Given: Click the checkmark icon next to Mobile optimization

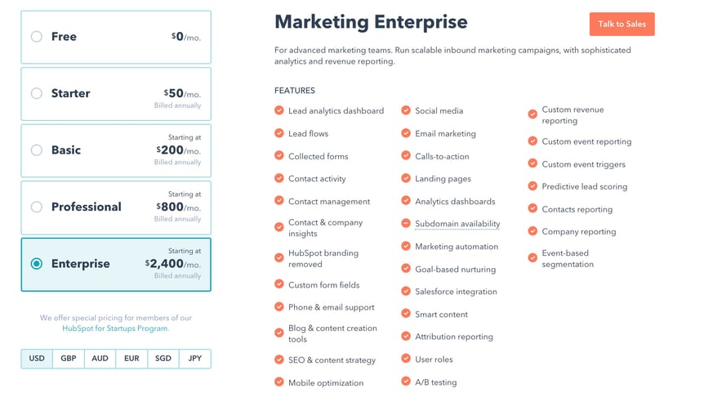Looking at the screenshot, I should (x=278, y=382).
